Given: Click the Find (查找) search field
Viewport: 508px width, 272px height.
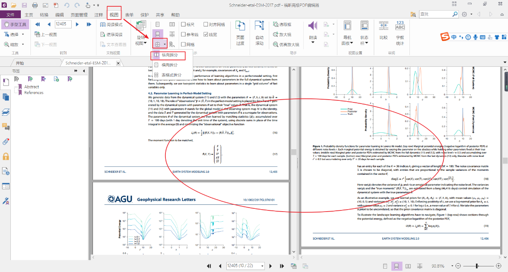Looking at the screenshot, I should [435, 14].
